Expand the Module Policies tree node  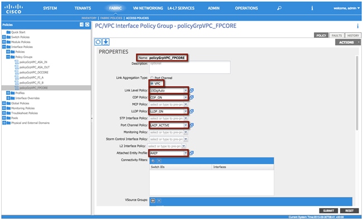(x=4, y=42)
